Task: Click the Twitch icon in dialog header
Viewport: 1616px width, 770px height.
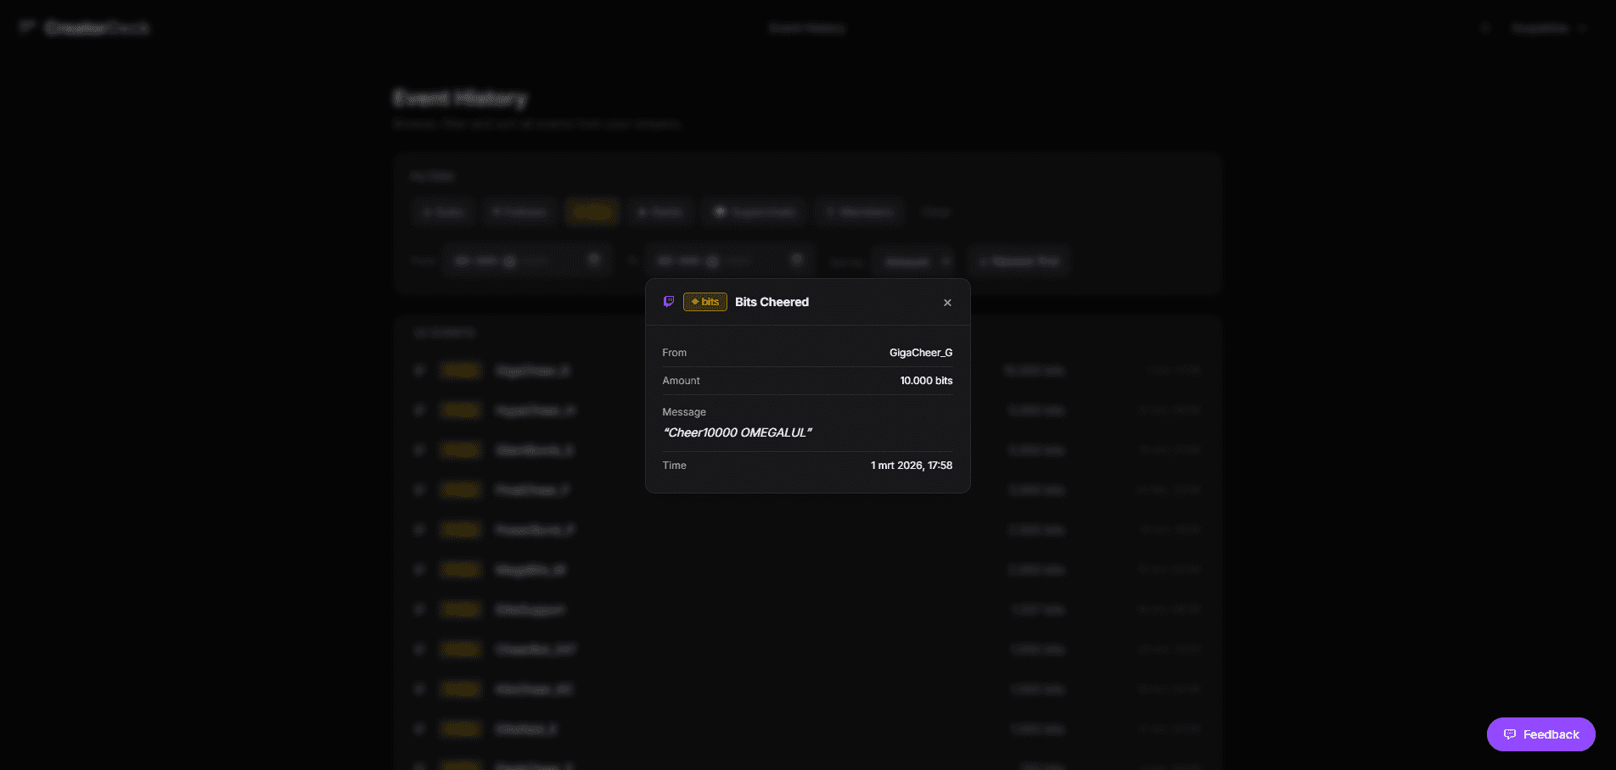Action: [669, 302]
